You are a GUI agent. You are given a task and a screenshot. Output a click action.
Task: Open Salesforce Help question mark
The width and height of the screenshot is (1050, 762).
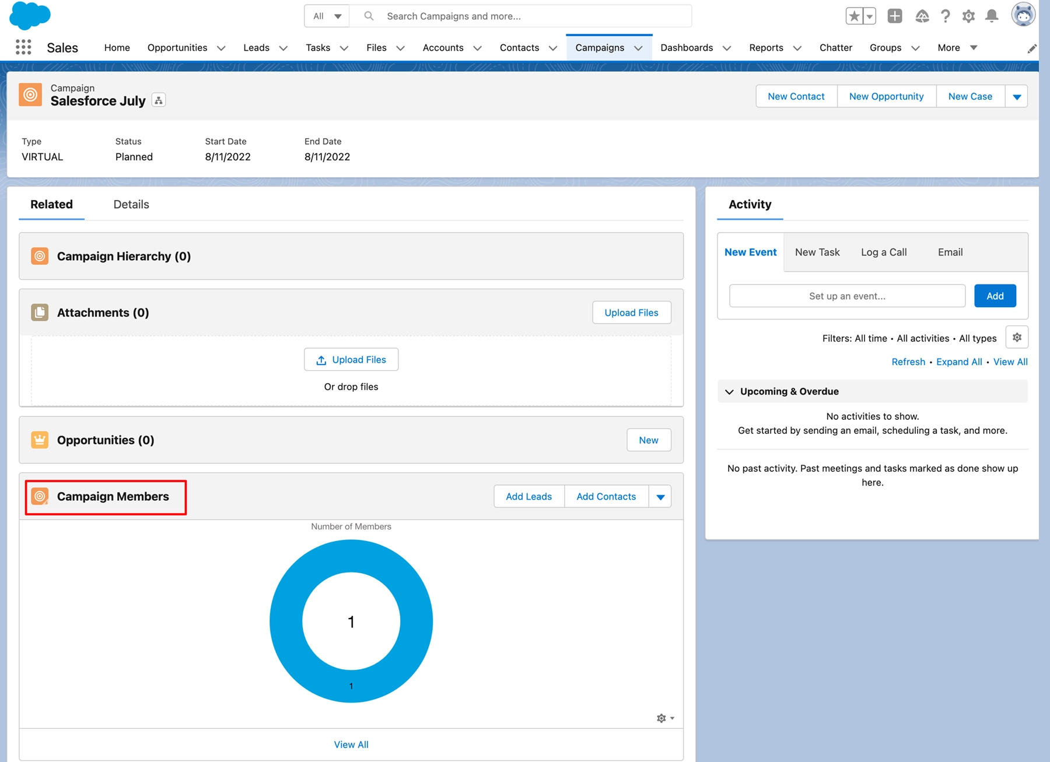(x=946, y=16)
